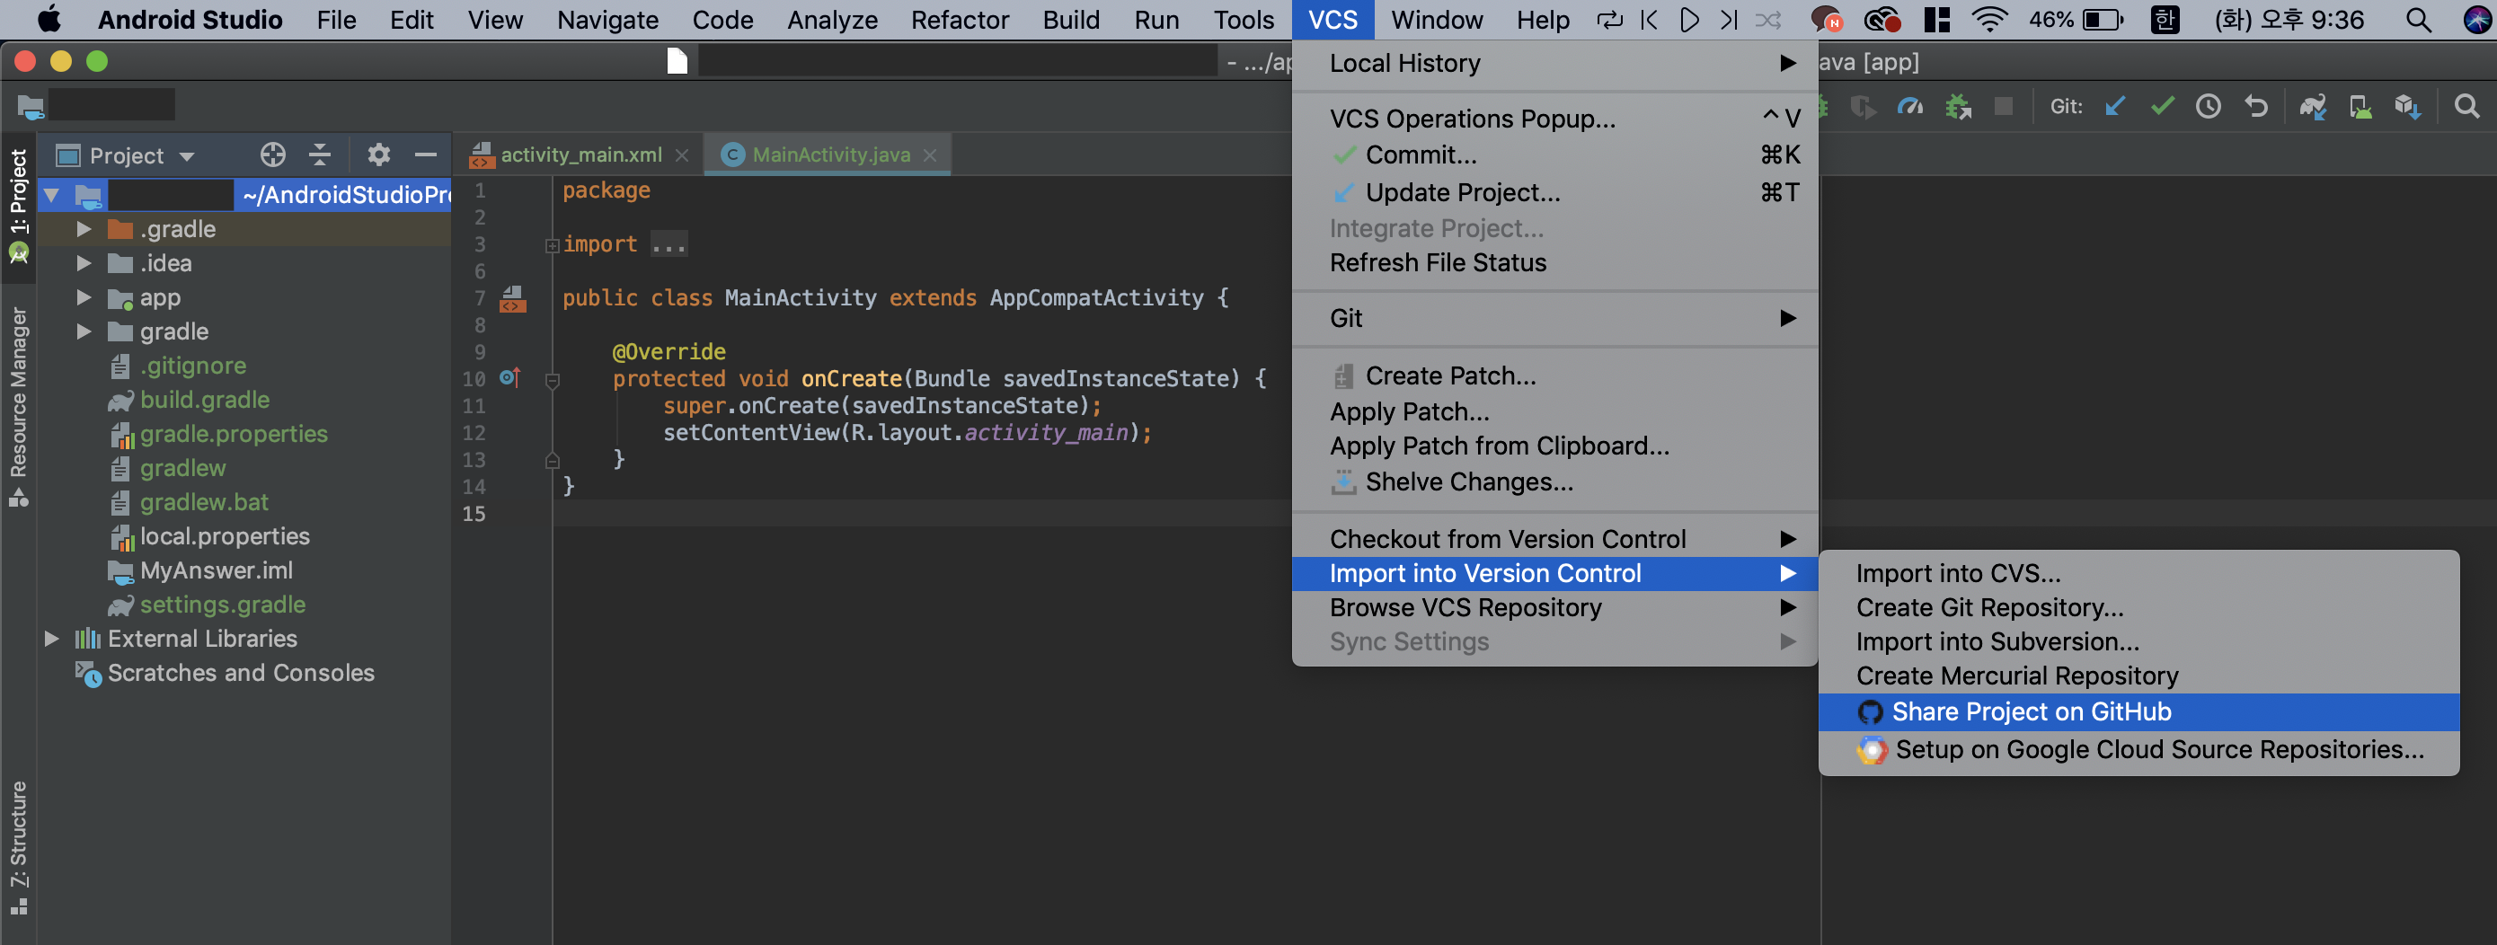2497x945 pixels.
Task: Click Git rollback undo arrow icon
Action: click(x=2256, y=106)
